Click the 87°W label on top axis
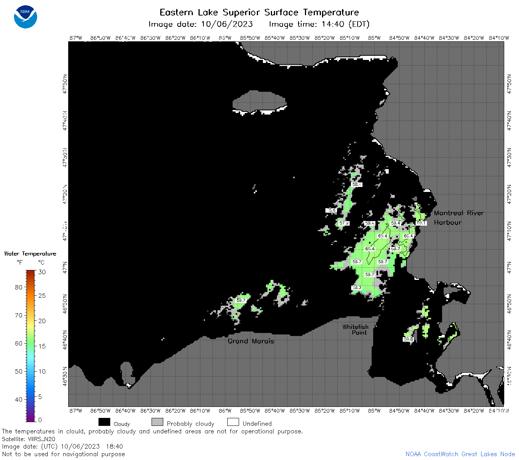 coord(75,38)
